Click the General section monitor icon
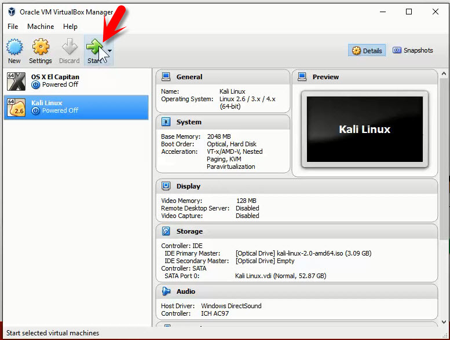Screen dimensions: 450x340 (166, 77)
